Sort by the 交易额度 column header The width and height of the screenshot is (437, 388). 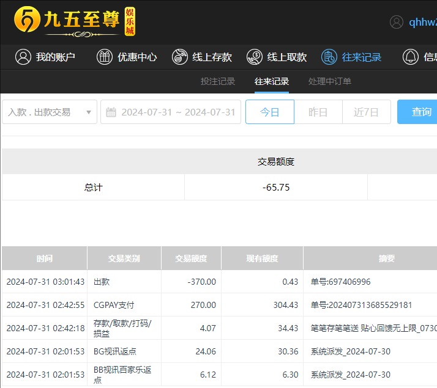(191, 258)
